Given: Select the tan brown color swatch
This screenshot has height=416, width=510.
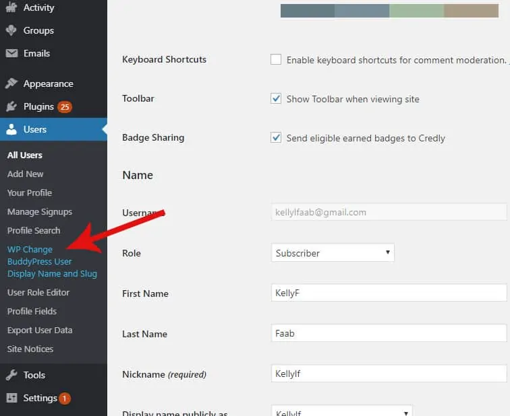Looking at the screenshot, I should click(472, 11).
